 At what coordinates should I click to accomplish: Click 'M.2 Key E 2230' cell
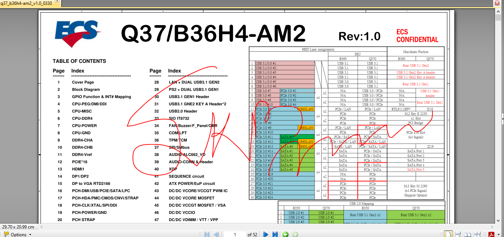pos(416,114)
